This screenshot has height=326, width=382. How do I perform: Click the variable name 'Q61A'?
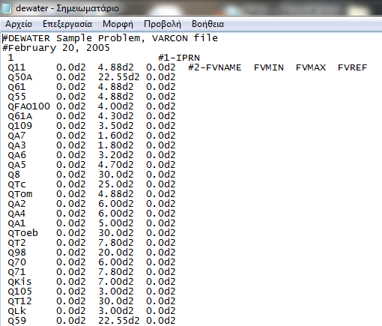coord(20,116)
